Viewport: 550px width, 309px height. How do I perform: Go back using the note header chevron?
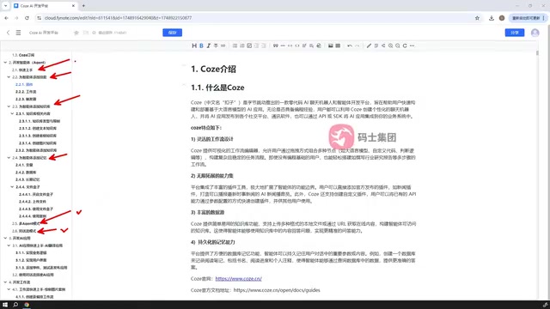pos(8,33)
